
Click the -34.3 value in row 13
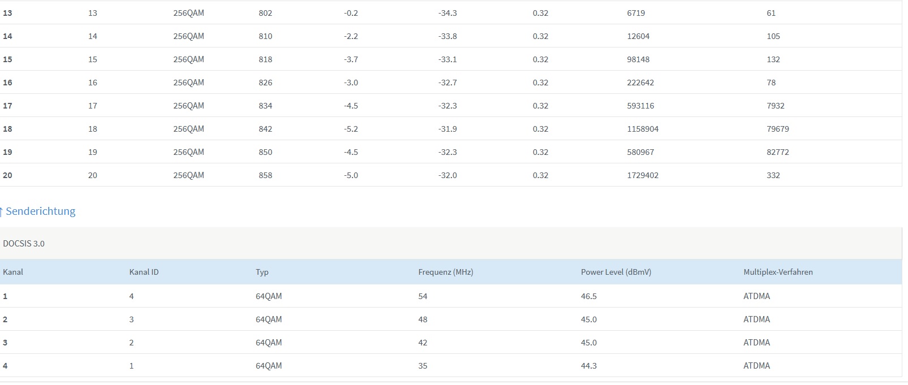tap(447, 13)
